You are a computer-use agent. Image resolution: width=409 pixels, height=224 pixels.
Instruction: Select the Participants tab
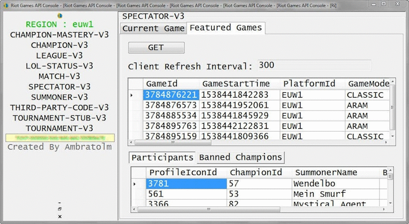click(x=162, y=157)
